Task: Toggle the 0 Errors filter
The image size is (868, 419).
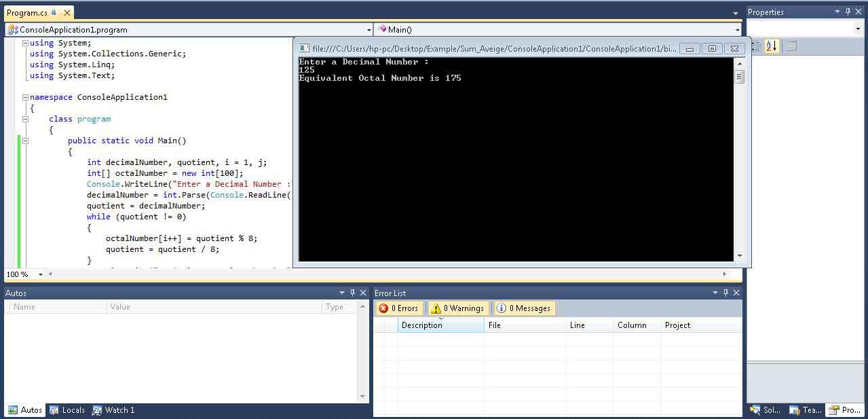Action: [399, 308]
